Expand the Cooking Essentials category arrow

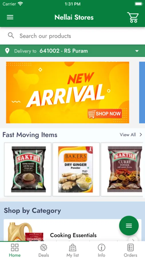pyautogui.click(x=133, y=240)
